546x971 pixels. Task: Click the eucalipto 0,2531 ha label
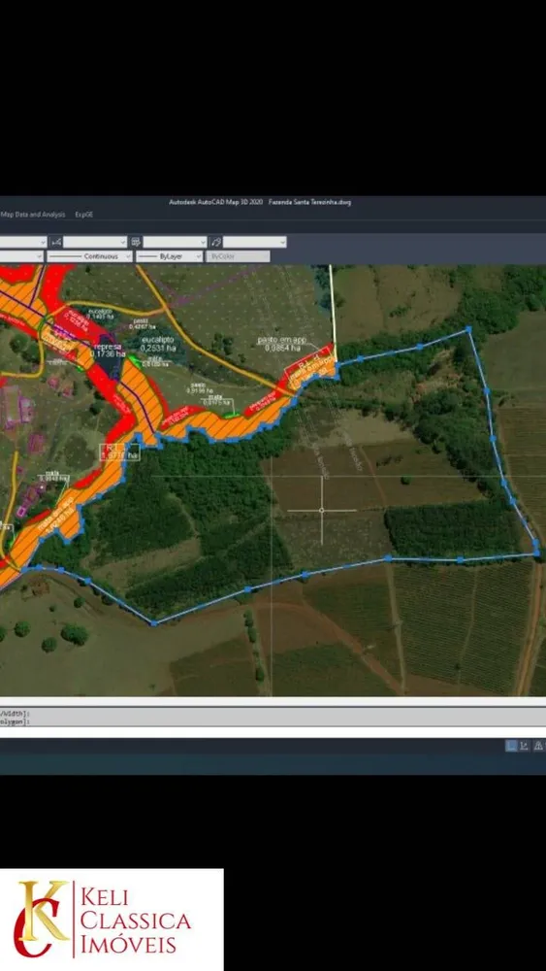(158, 345)
